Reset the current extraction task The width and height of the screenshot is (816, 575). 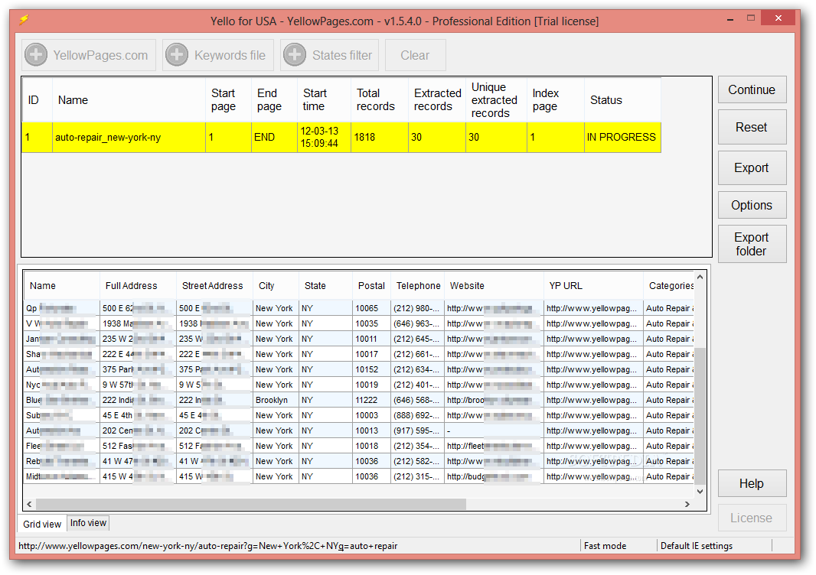click(752, 128)
